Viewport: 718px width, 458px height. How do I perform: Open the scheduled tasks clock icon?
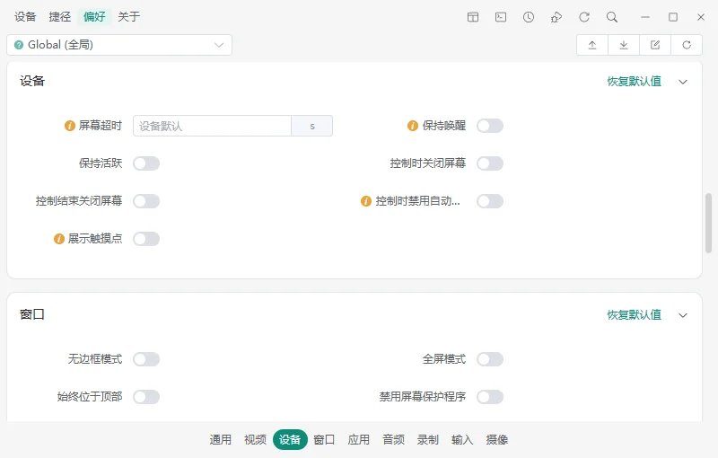click(x=529, y=17)
